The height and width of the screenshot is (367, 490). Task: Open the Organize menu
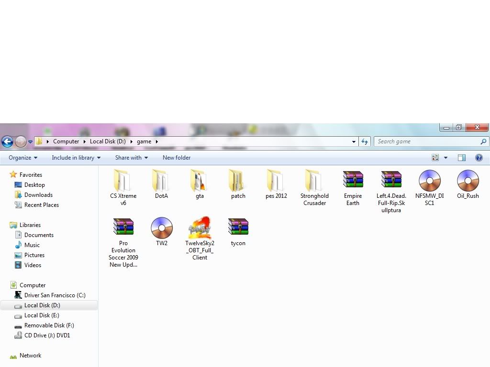(23, 158)
